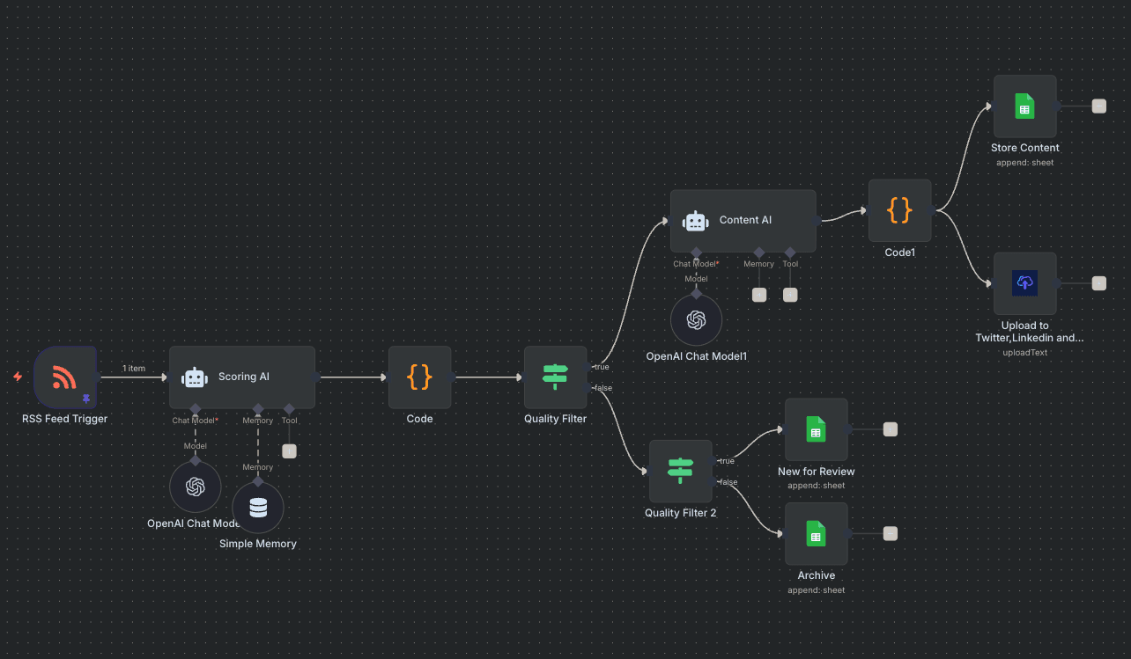Viewport: 1131px width, 659px height.
Task: Open the Scoring AI agent node
Action: (x=241, y=377)
